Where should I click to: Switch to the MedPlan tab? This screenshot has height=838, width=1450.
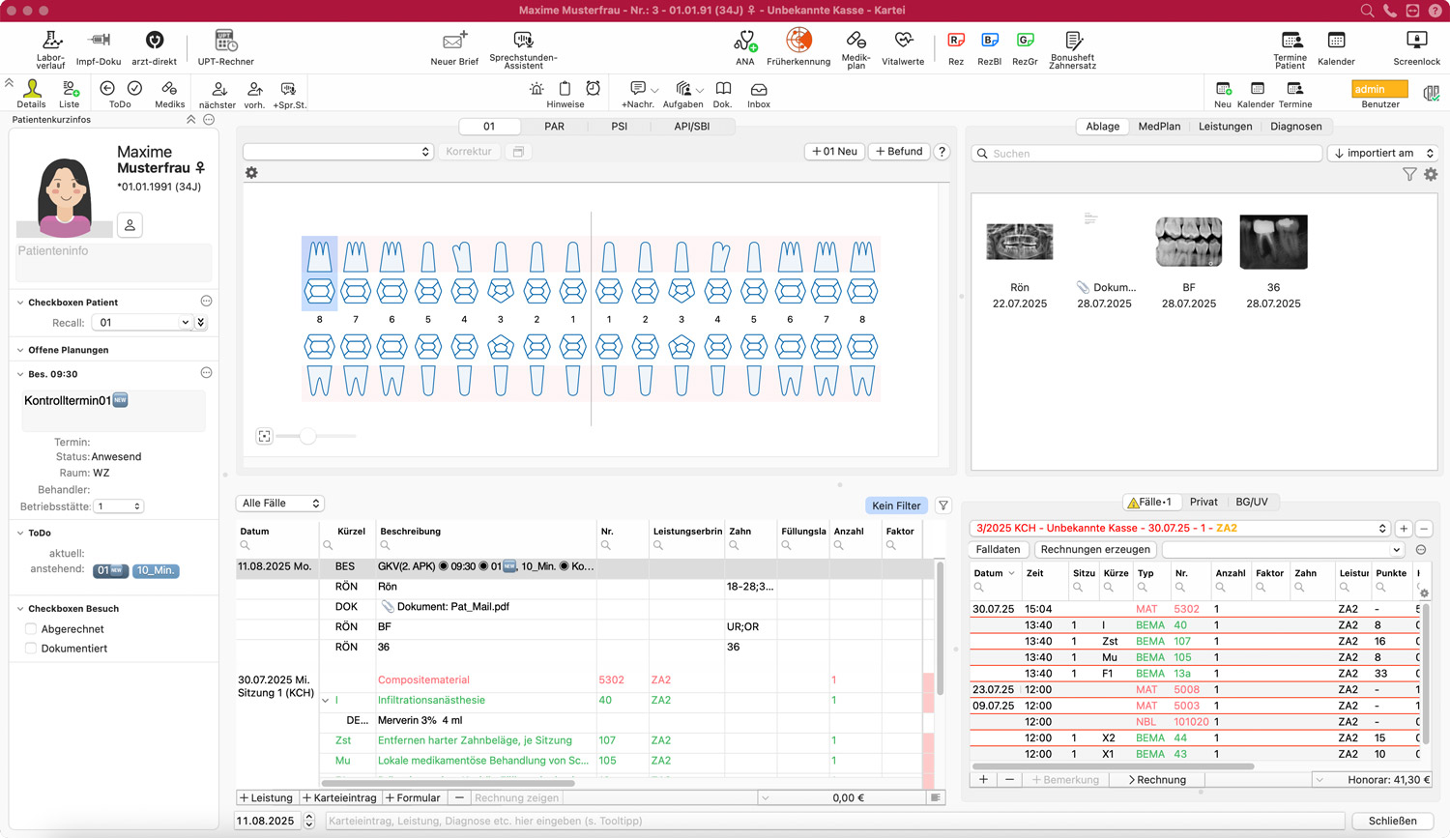(x=1158, y=127)
